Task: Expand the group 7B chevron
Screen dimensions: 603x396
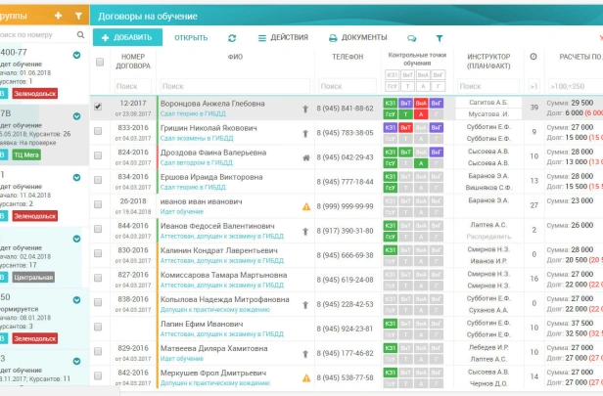Action: (76, 114)
